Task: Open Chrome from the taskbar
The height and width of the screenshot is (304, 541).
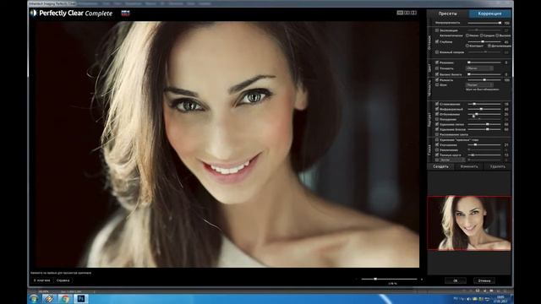Action: coord(65,299)
